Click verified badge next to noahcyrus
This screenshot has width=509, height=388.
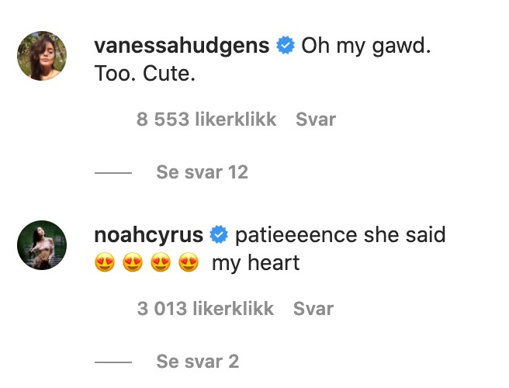219,234
